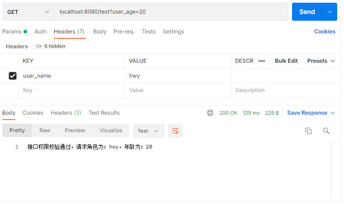Open the Text format dropdown

coord(149,131)
